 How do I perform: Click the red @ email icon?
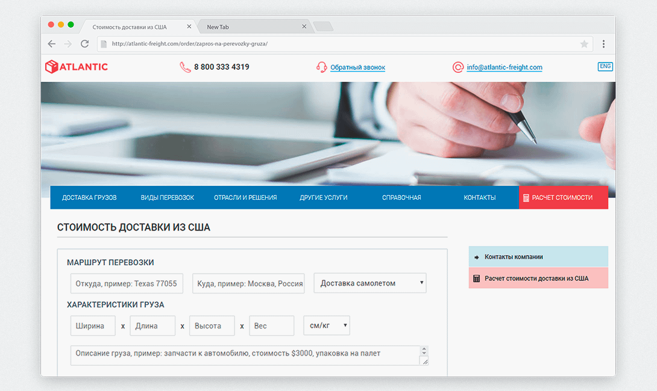[x=458, y=67]
